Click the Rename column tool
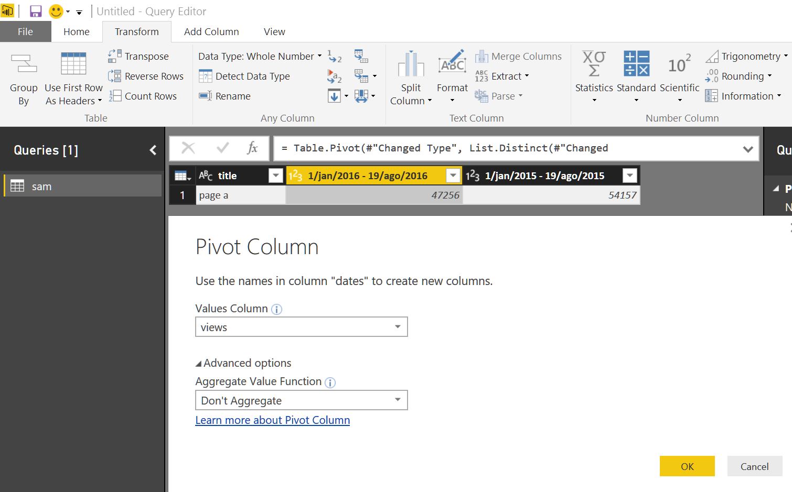792x492 pixels. [224, 96]
